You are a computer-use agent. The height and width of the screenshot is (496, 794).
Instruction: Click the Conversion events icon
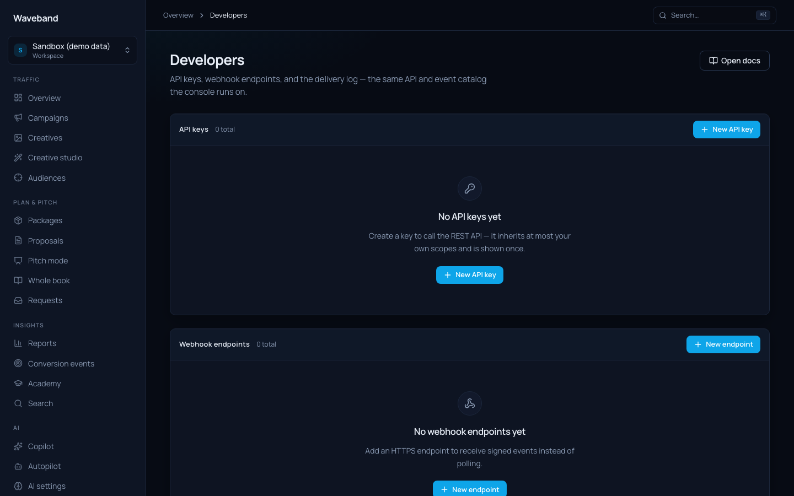(x=18, y=363)
